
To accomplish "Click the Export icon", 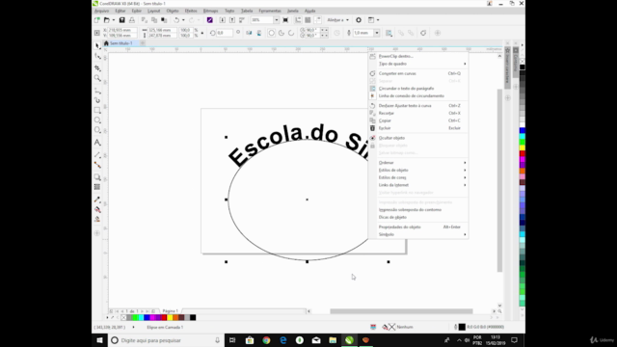I will click(x=232, y=20).
